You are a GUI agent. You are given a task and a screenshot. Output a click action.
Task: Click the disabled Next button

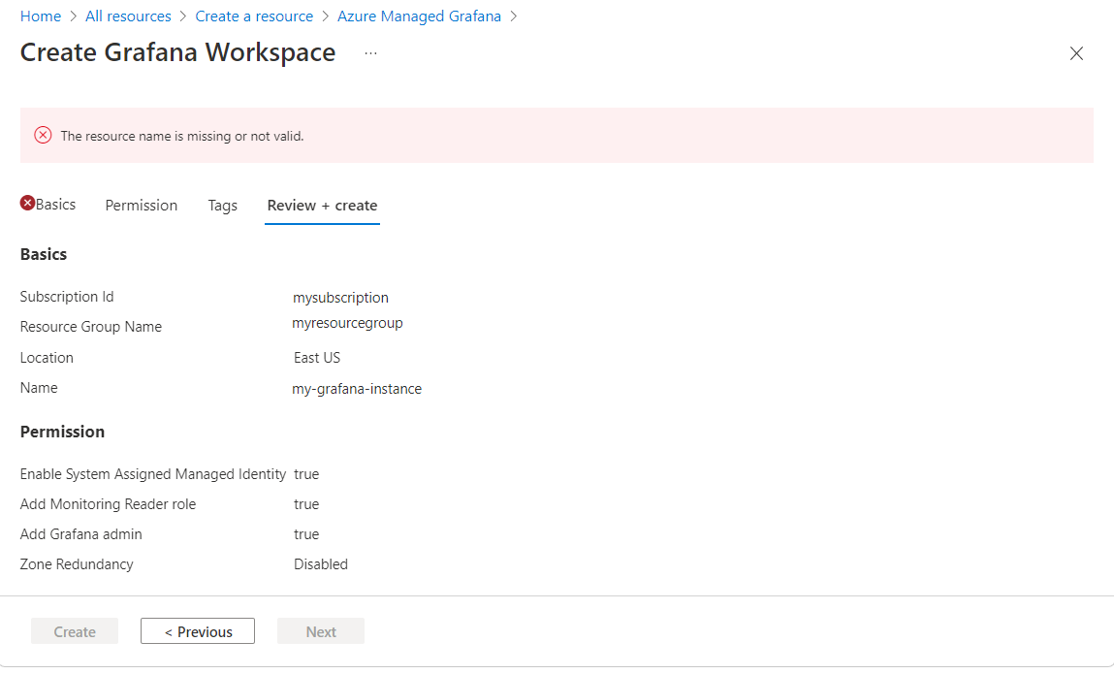coord(320,630)
